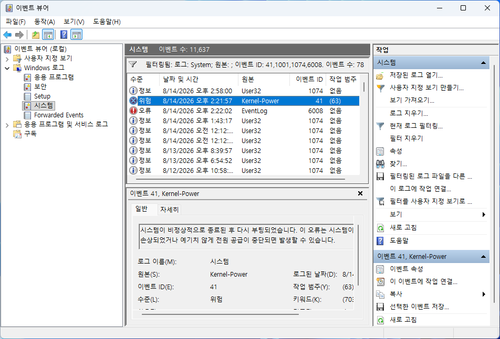This screenshot has height=339, width=500.
Task: Click the 필터를 사용자 지정 보기로 icon
Action: tap(380, 201)
